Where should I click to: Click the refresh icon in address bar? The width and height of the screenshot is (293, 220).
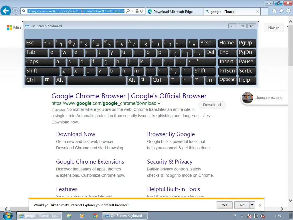142,11
